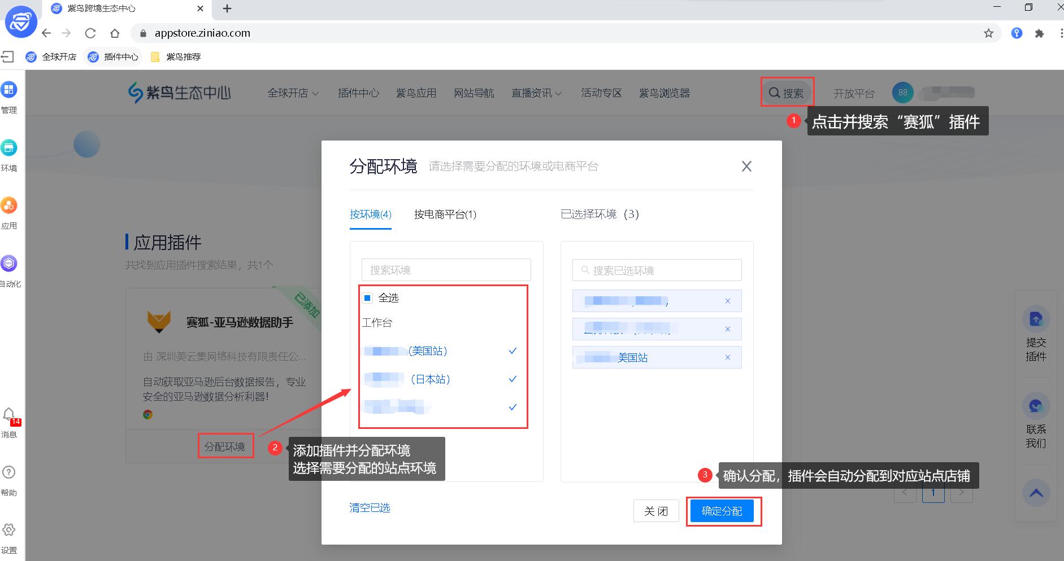Click the sidebar toggle icon in bookmarks bar

point(7,56)
